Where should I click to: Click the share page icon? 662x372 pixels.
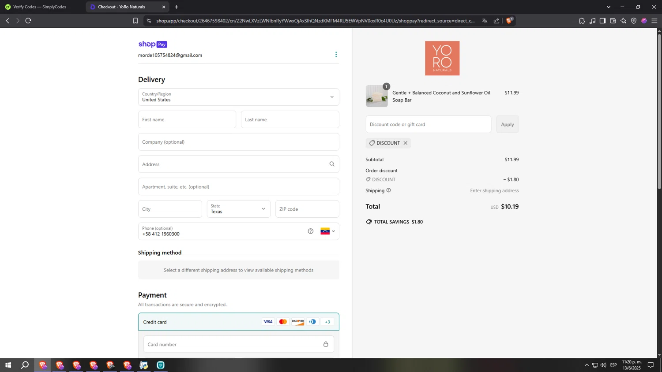pos(496,21)
